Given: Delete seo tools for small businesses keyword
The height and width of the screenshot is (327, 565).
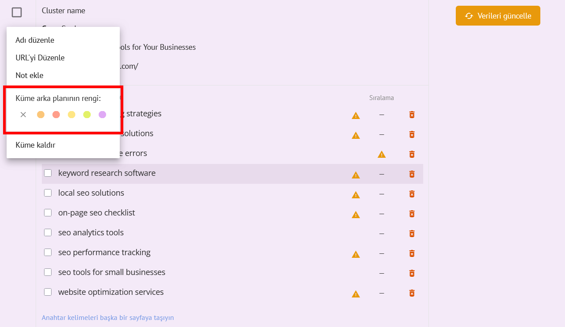Looking at the screenshot, I should pyautogui.click(x=412, y=273).
